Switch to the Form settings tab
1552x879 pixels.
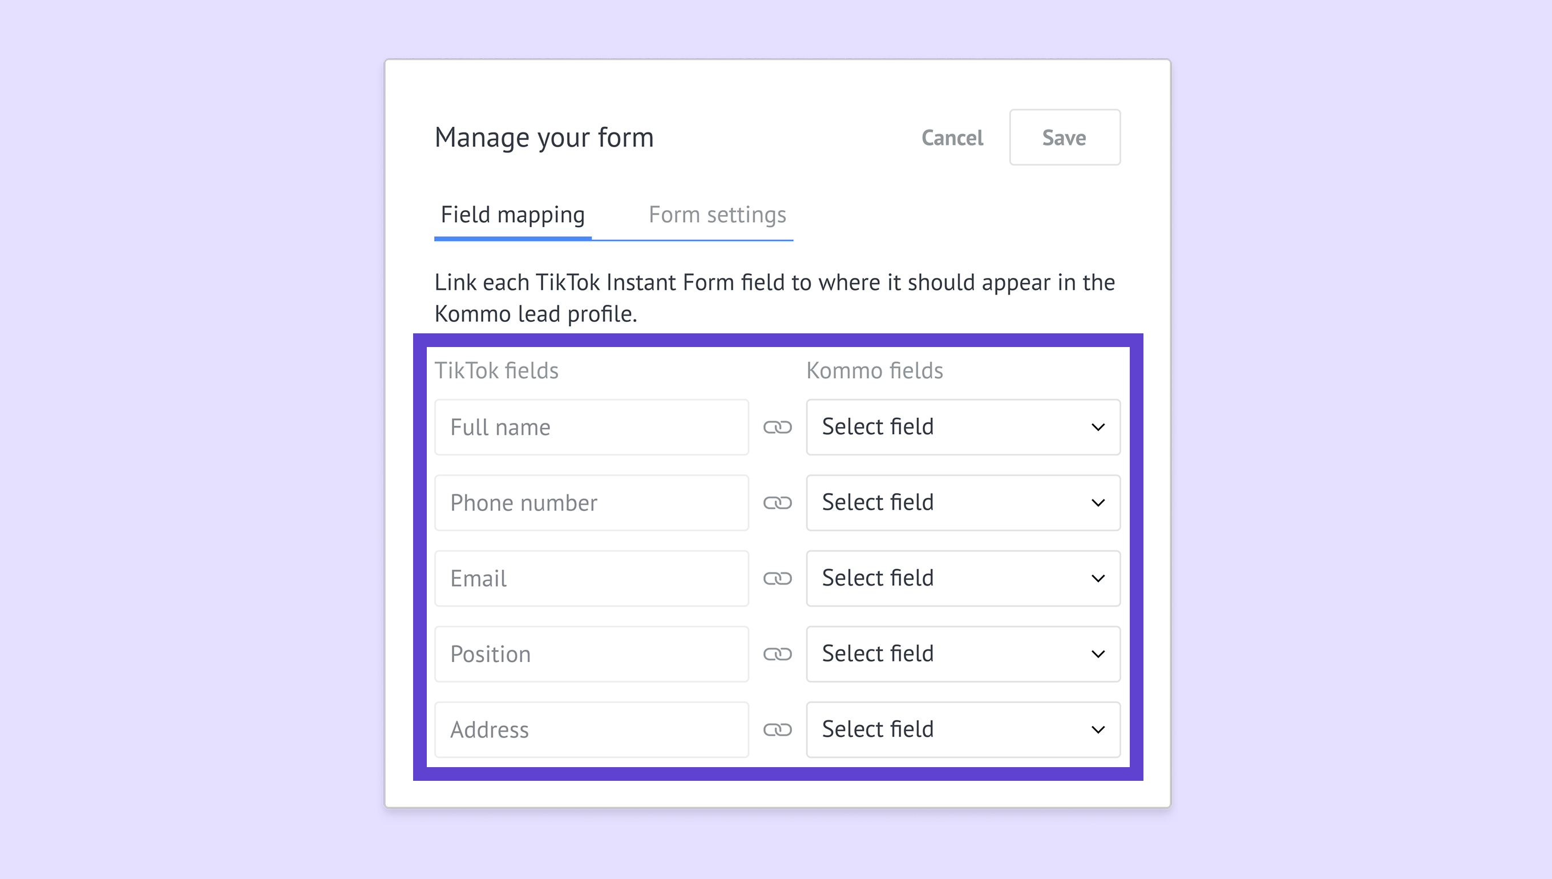(717, 215)
